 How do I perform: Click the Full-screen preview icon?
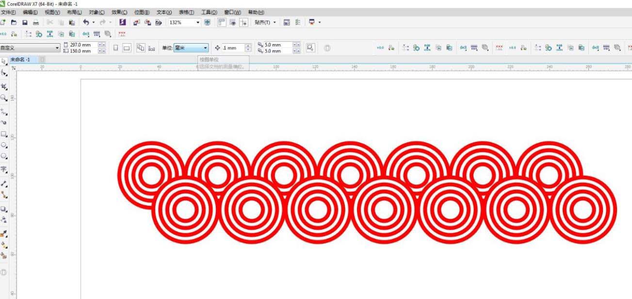coord(208,22)
